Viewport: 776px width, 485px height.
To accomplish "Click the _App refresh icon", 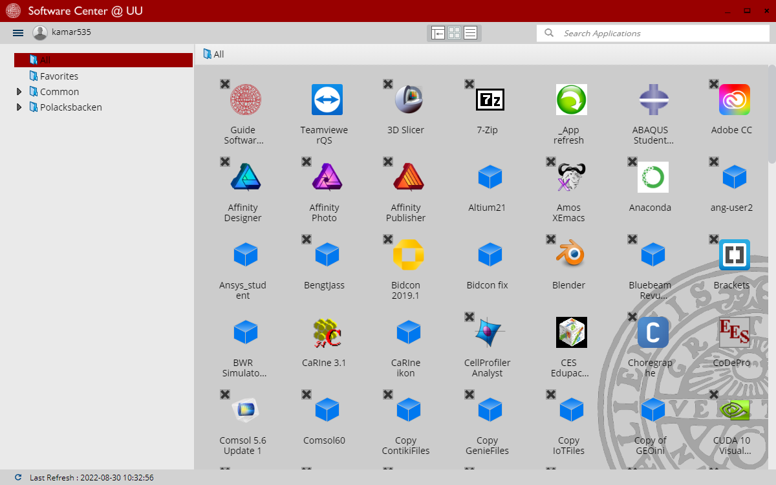I will [x=572, y=100].
